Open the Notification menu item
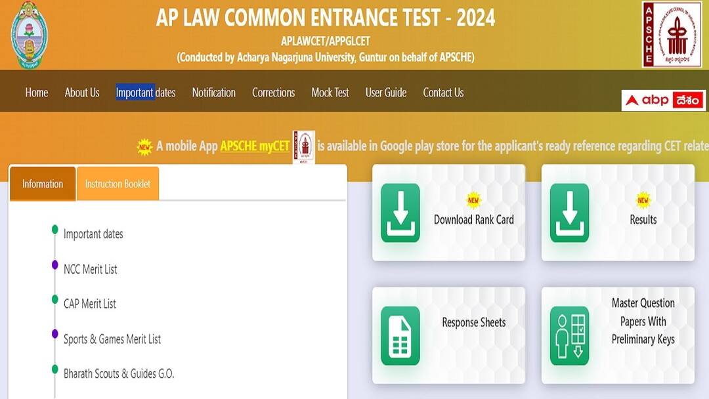The height and width of the screenshot is (399, 709). [213, 93]
